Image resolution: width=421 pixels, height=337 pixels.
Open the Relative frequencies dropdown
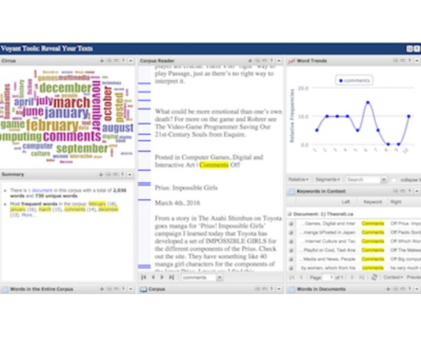299,179
